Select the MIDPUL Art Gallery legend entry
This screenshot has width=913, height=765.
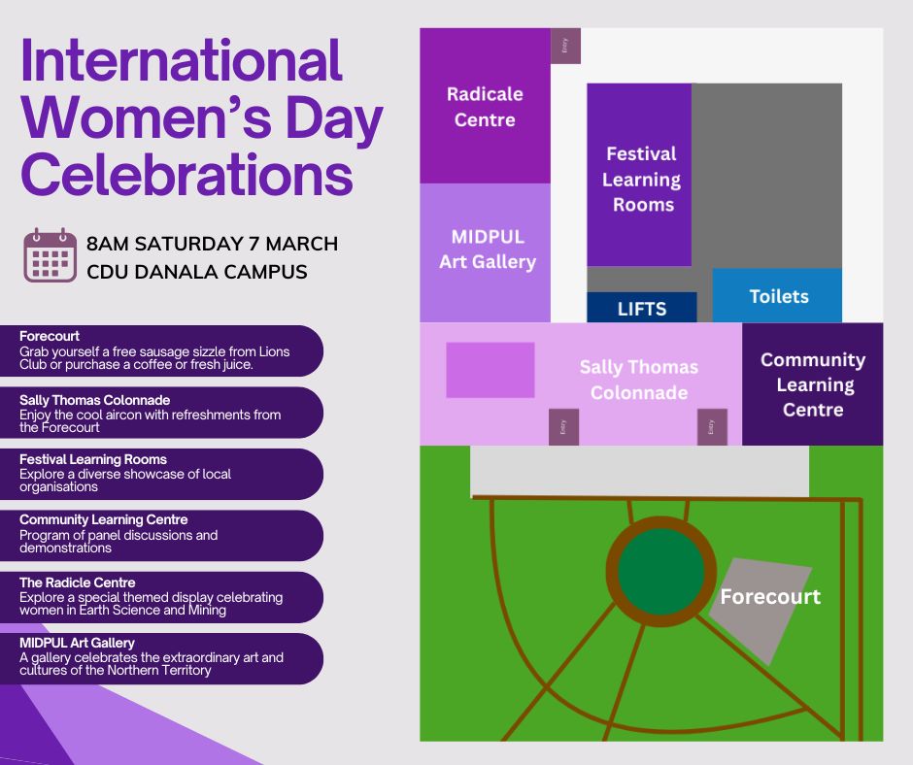[160, 658]
